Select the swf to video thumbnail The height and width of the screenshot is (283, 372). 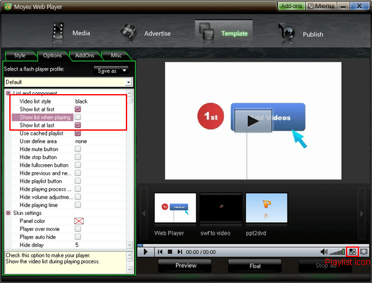221,208
